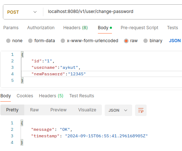Switch response view to Raw
Viewport: 182px width, 151px height.
pyautogui.click(x=34, y=110)
